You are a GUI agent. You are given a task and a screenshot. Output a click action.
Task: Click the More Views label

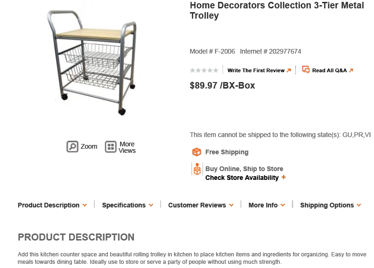(x=127, y=147)
